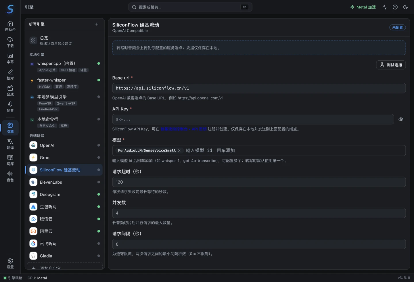
Task: Click the app logo in top-left corner
Action: point(10,9)
